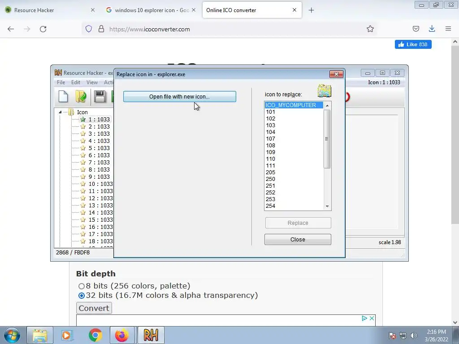Click the site padlock security icon
The image size is (459, 344).
tap(101, 29)
